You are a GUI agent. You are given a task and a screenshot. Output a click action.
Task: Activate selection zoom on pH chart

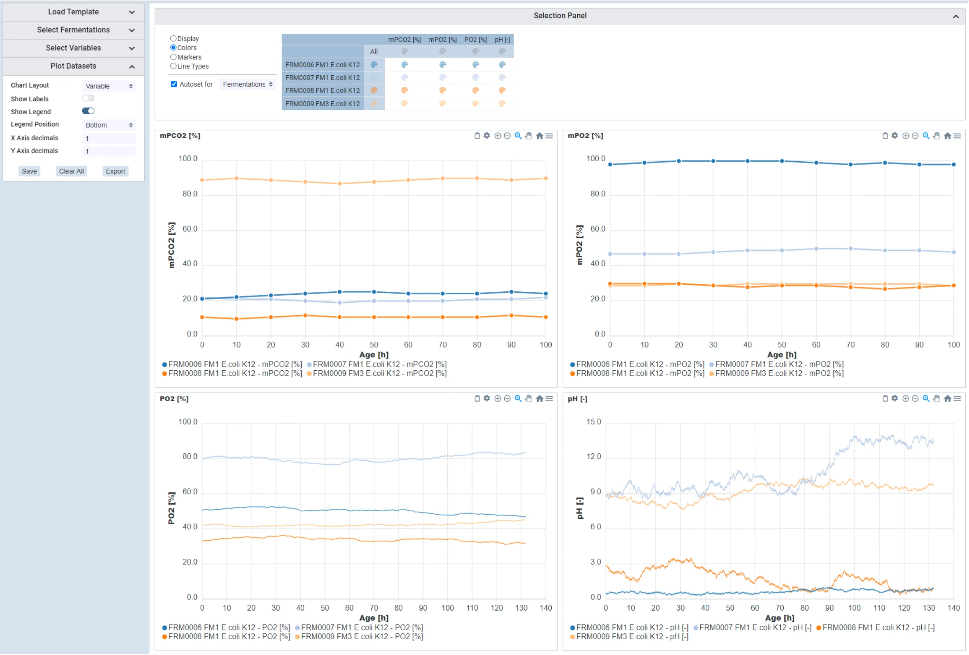(x=926, y=399)
